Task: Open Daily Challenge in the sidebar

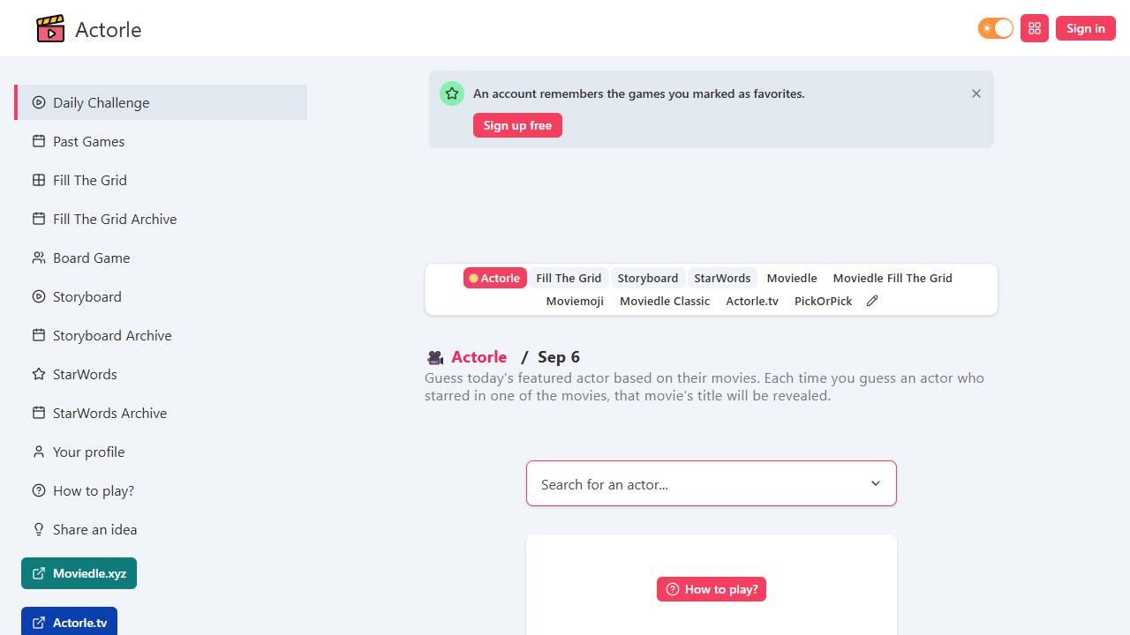Action: click(x=161, y=102)
